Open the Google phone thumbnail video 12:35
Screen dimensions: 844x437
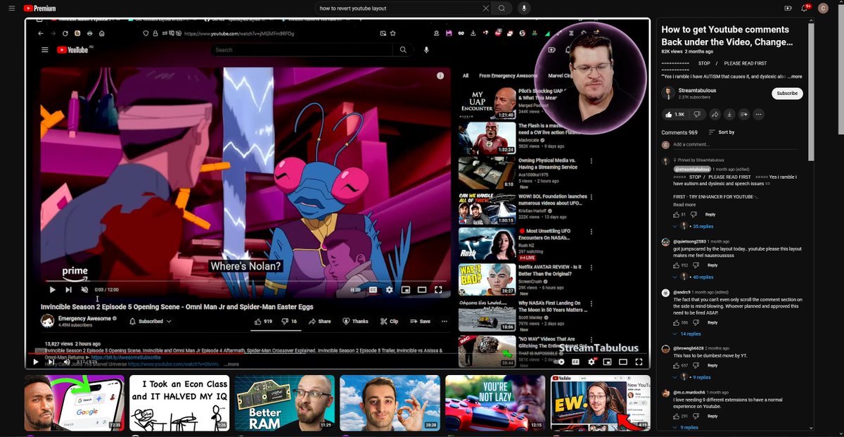(x=74, y=403)
